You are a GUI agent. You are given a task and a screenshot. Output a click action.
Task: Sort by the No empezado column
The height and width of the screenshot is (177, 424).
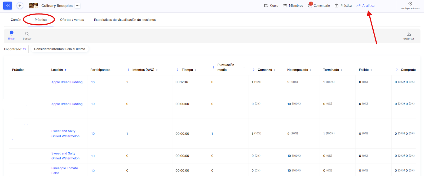(310, 70)
